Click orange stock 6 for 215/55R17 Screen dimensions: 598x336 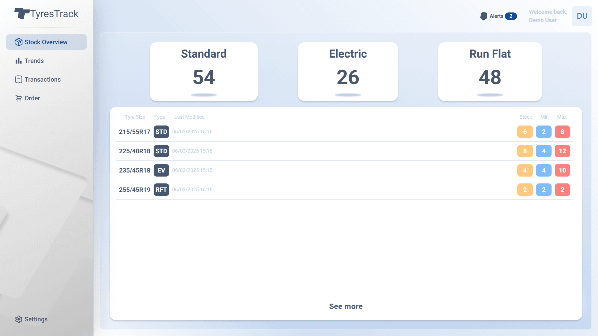pos(525,132)
